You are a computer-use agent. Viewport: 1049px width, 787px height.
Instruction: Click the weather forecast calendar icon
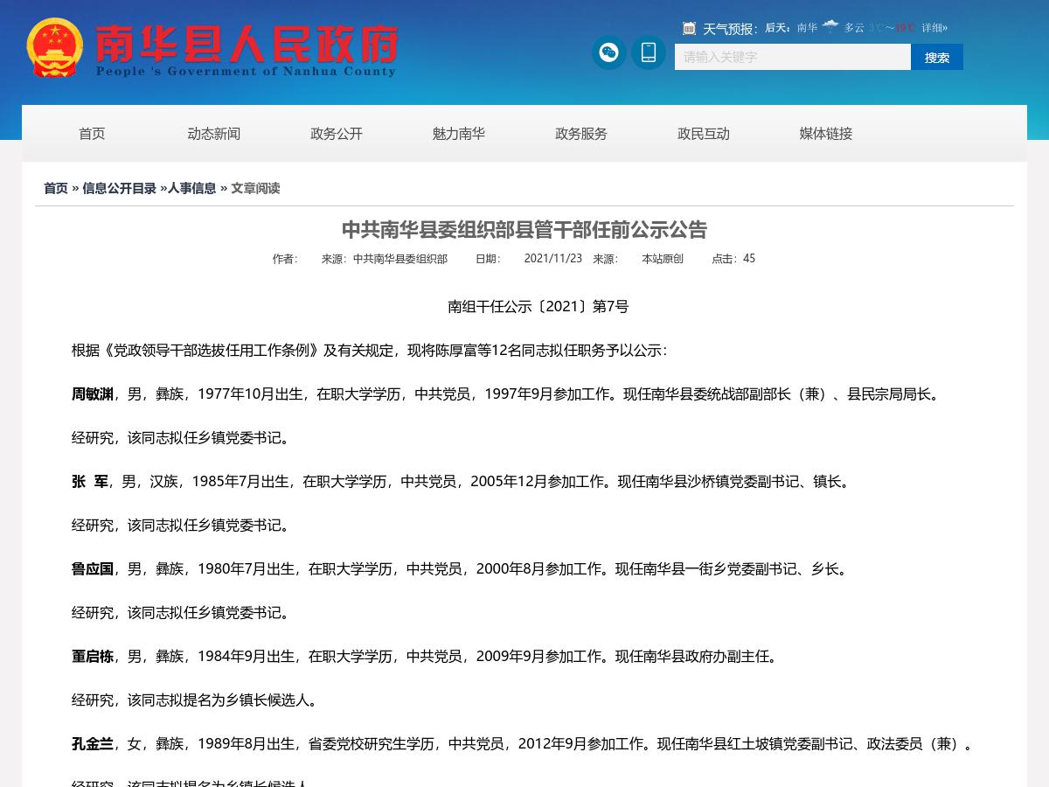[x=689, y=28]
